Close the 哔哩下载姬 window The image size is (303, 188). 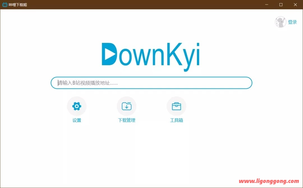[295, 4]
